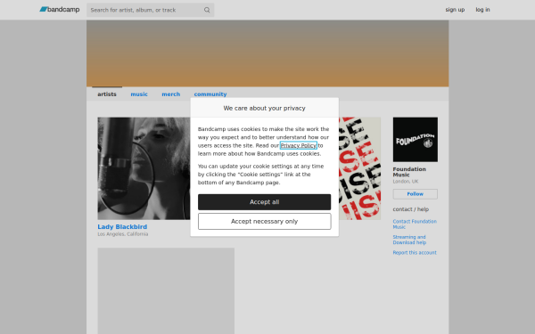Click the 'London, UK' location text
The image size is (535, 334).
[x=406, y=182]
